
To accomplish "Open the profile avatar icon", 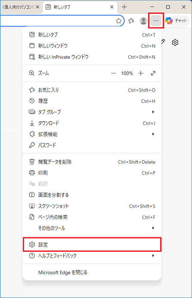I will coord(143,21).
